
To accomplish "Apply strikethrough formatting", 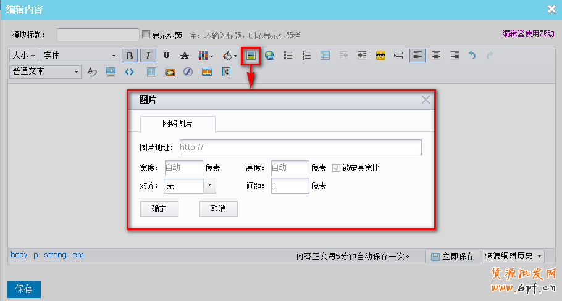I will [184, 56].
